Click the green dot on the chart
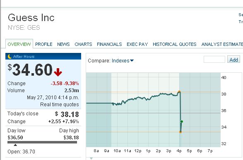 [x=182, y=122]
